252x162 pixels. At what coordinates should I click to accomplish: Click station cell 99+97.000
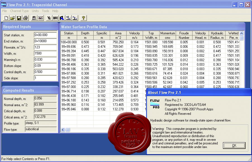click(69, 87)
